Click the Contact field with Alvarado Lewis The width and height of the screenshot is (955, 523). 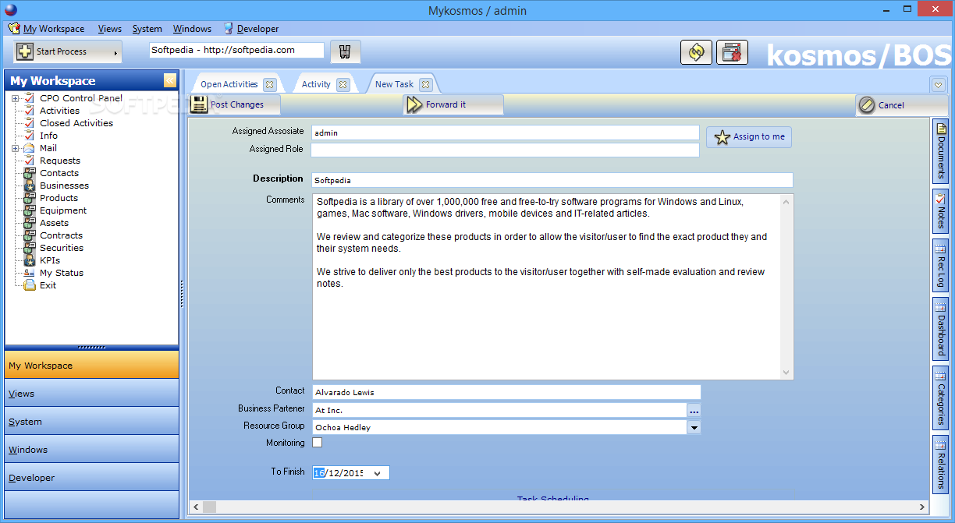tap(506, 392)
